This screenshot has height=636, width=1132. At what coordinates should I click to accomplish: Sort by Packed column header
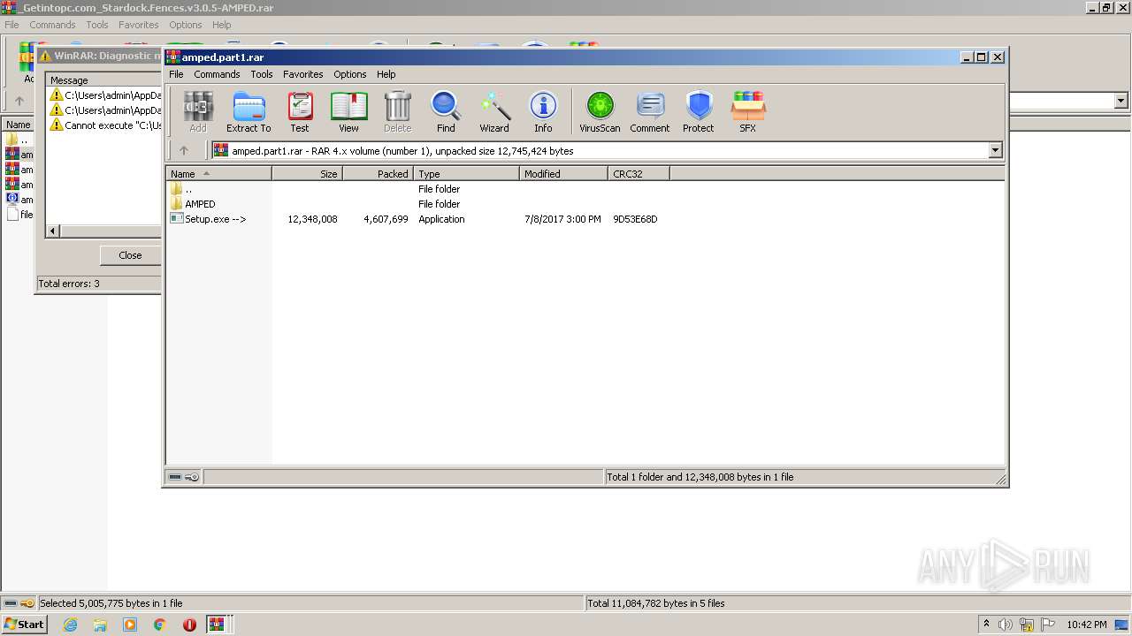coord(378,174)
